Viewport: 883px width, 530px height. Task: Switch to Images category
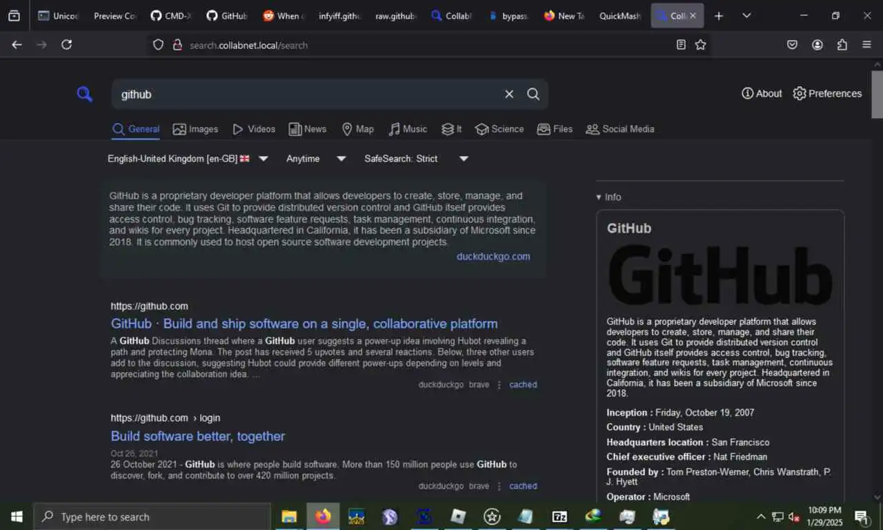click(x=195, y=129)
